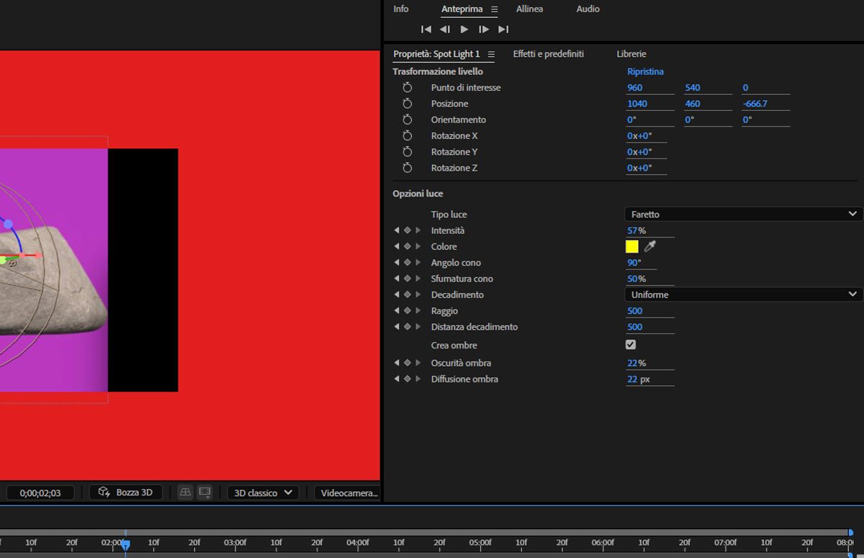Switch to Effetti e predefiniti tab
The image size is (864, 558).
click(548, 54)
